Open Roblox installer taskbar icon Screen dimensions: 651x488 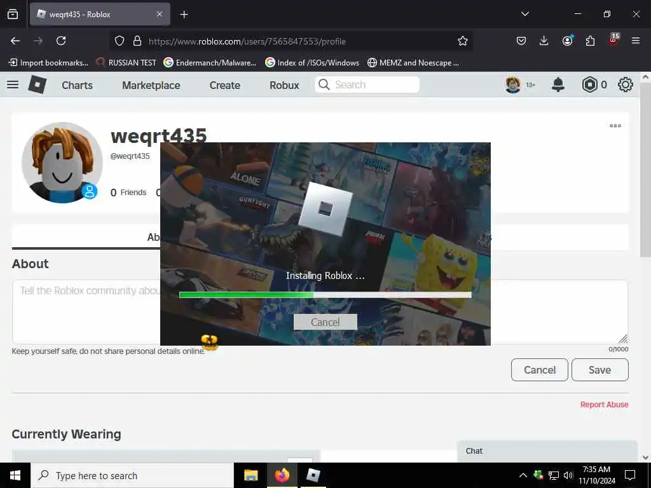click(313, 475)
